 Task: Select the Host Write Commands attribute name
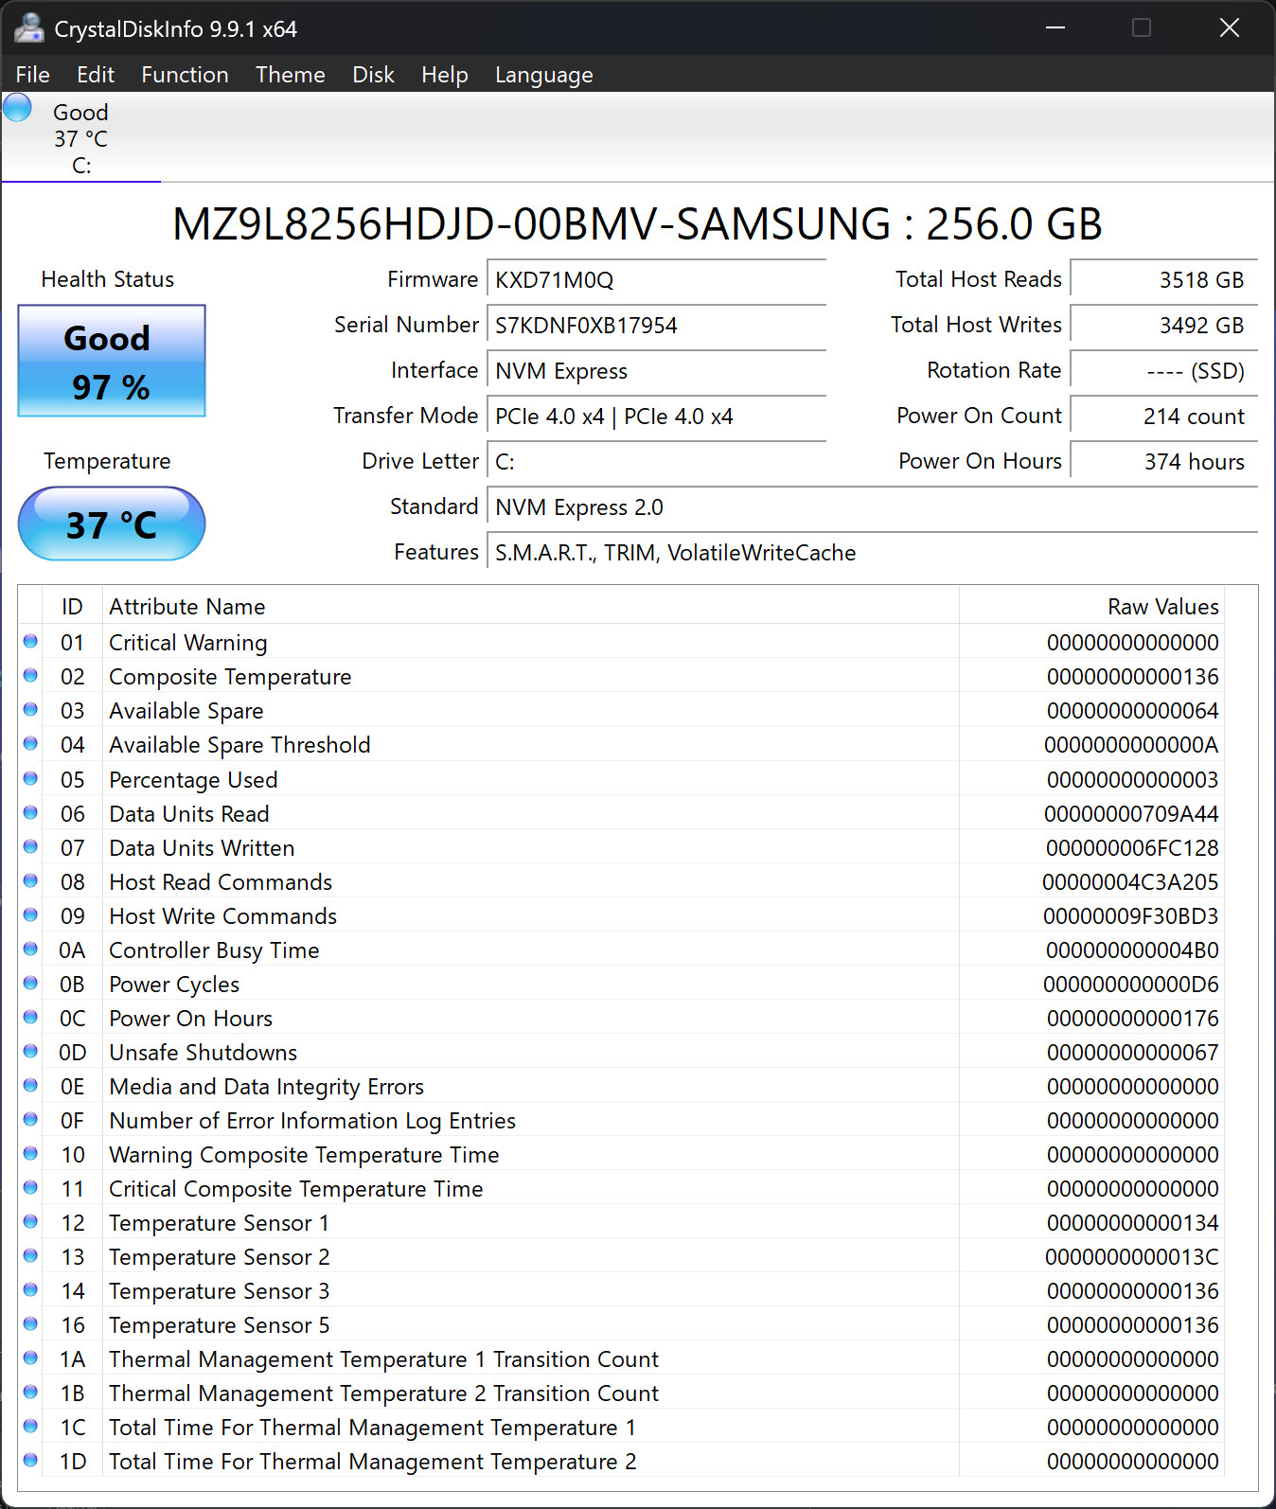click(x=222, y=916)
